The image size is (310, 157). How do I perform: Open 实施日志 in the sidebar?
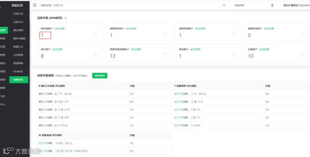point(18,22)
